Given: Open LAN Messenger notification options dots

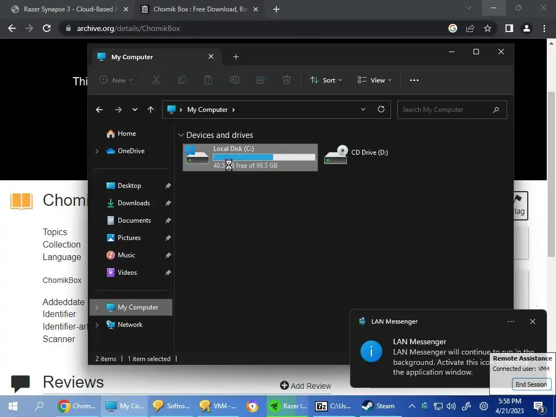Looking at the screenshot, I should (x=511, y=321).
